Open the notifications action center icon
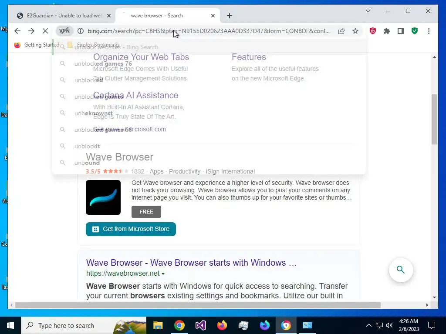 click(x=432, y=325)
